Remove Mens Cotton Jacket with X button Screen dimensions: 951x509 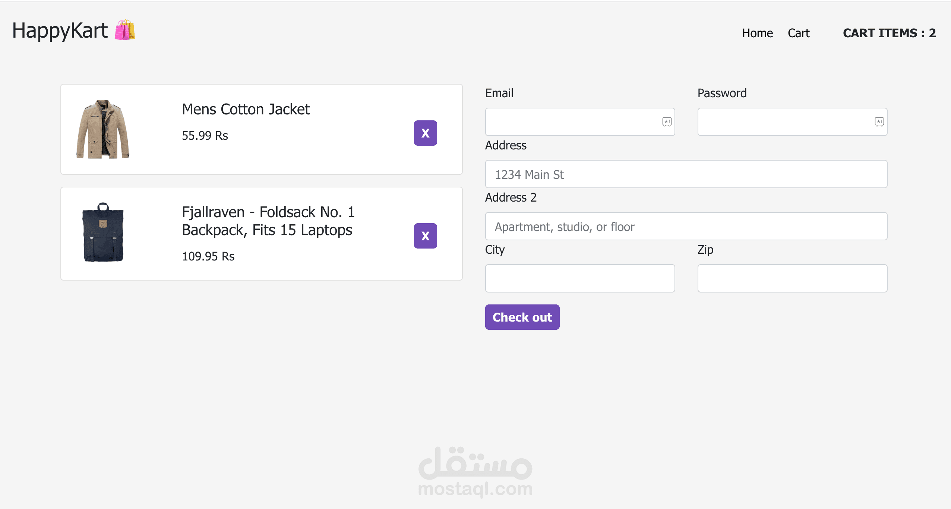pyautogui.click(x=425, y=133)
